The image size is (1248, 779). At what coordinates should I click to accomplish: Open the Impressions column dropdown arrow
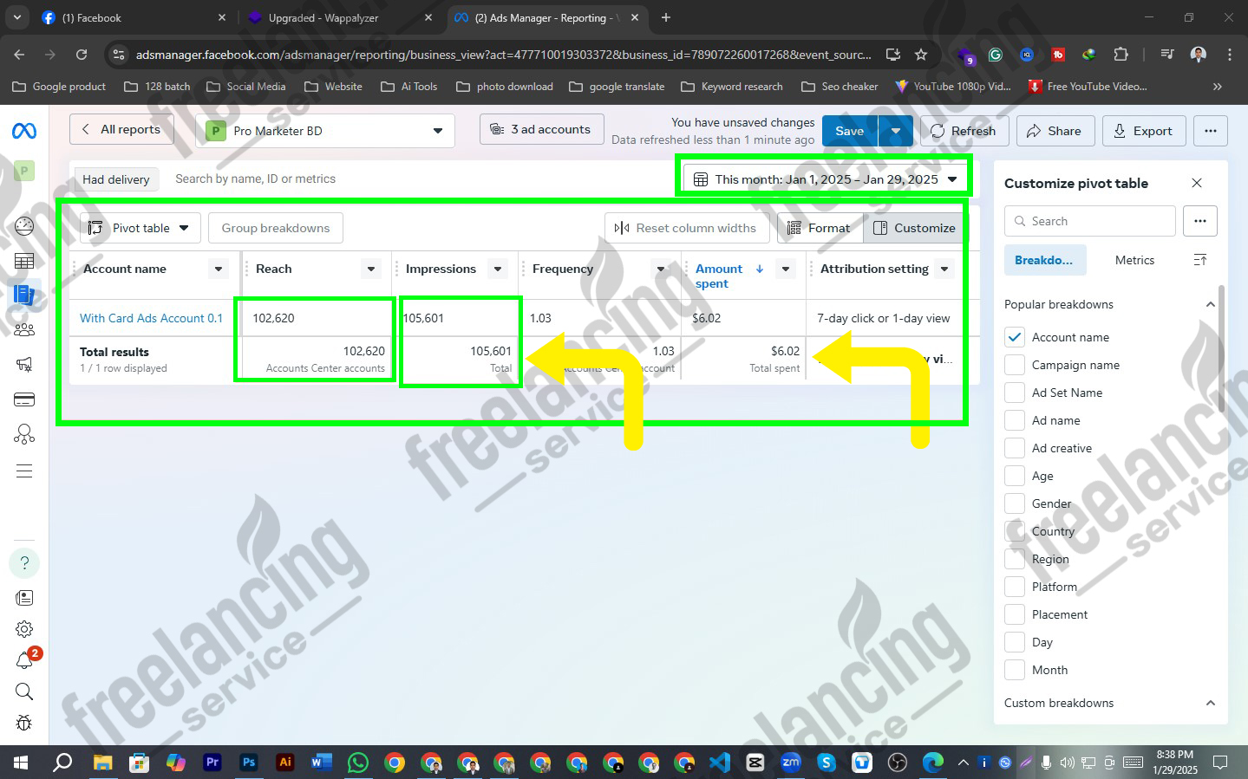coord(498,269)
